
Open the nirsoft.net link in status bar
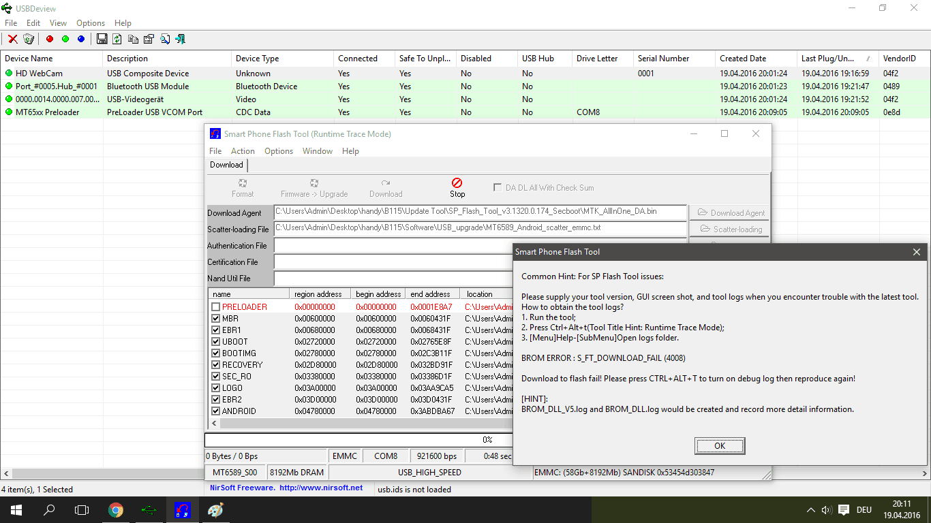pos(321,488)
